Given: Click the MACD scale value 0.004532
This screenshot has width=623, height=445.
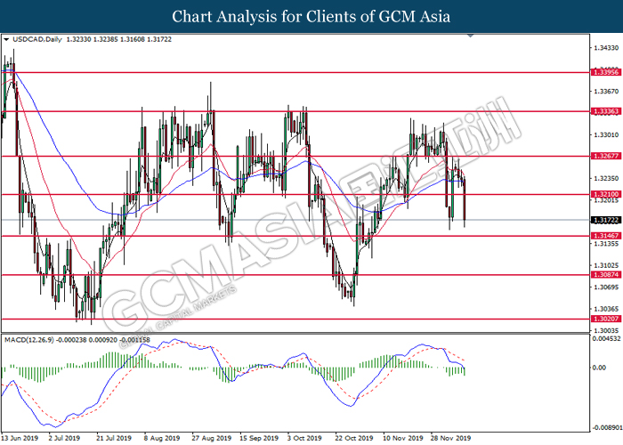Looking at the screenshot, I should click(606, 339).
